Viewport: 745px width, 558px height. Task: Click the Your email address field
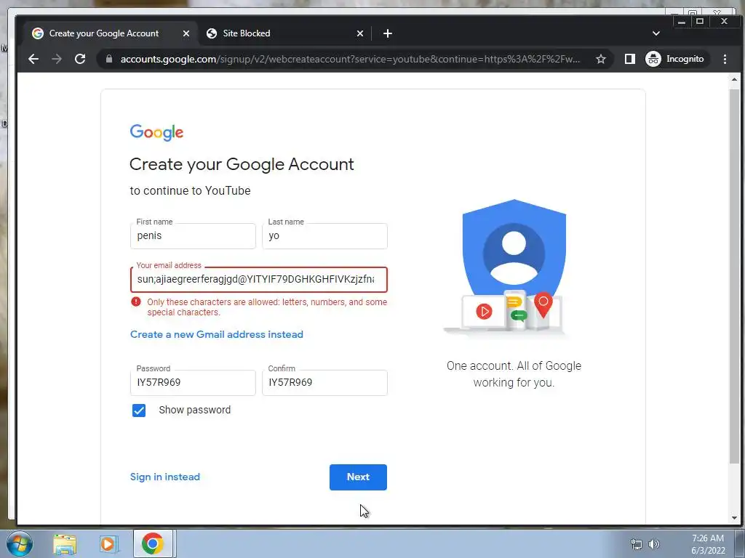click(x=258, y=280)
